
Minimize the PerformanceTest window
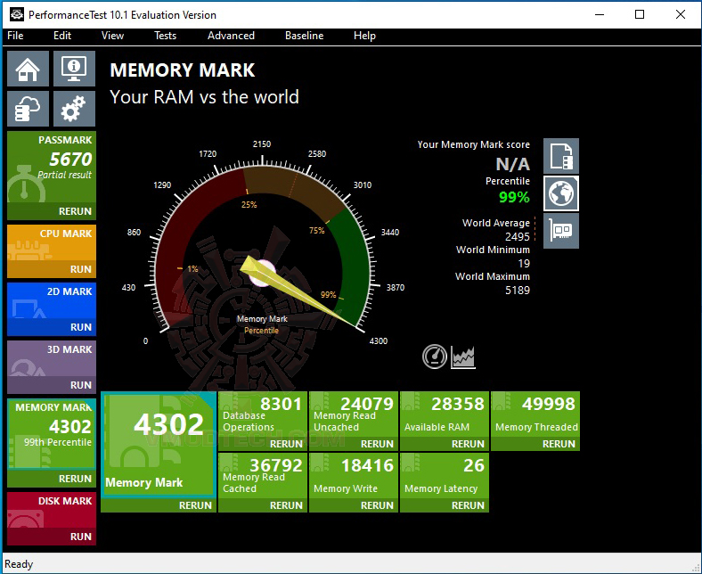(600, 14)
